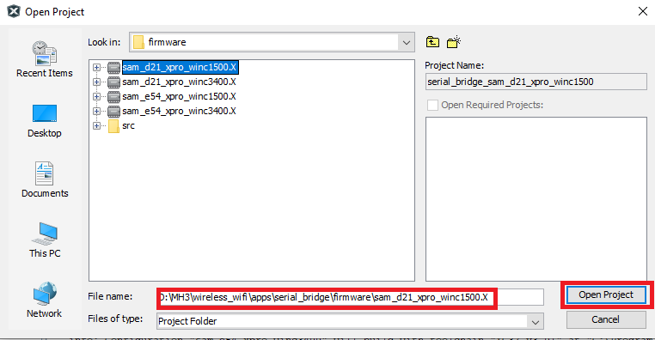Image resolution: width=655 pixels, height=340 pixels.
Task: Select sam_d21_xpro_winc3400.X in the list
Action: click(x=179, y=82)
